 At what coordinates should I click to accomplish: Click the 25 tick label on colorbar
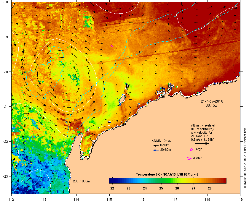point(161,188)
